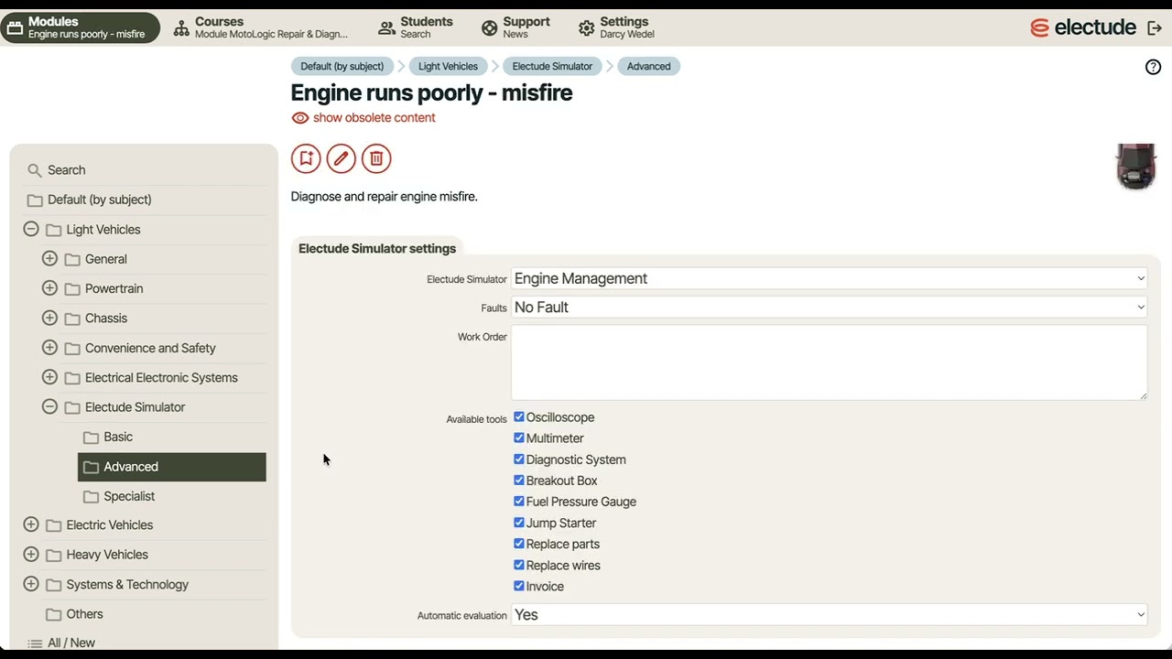Click the bookmark add icon button
Image resolution: width=1172 pixels, height=659 pixels.
point(306,158)
